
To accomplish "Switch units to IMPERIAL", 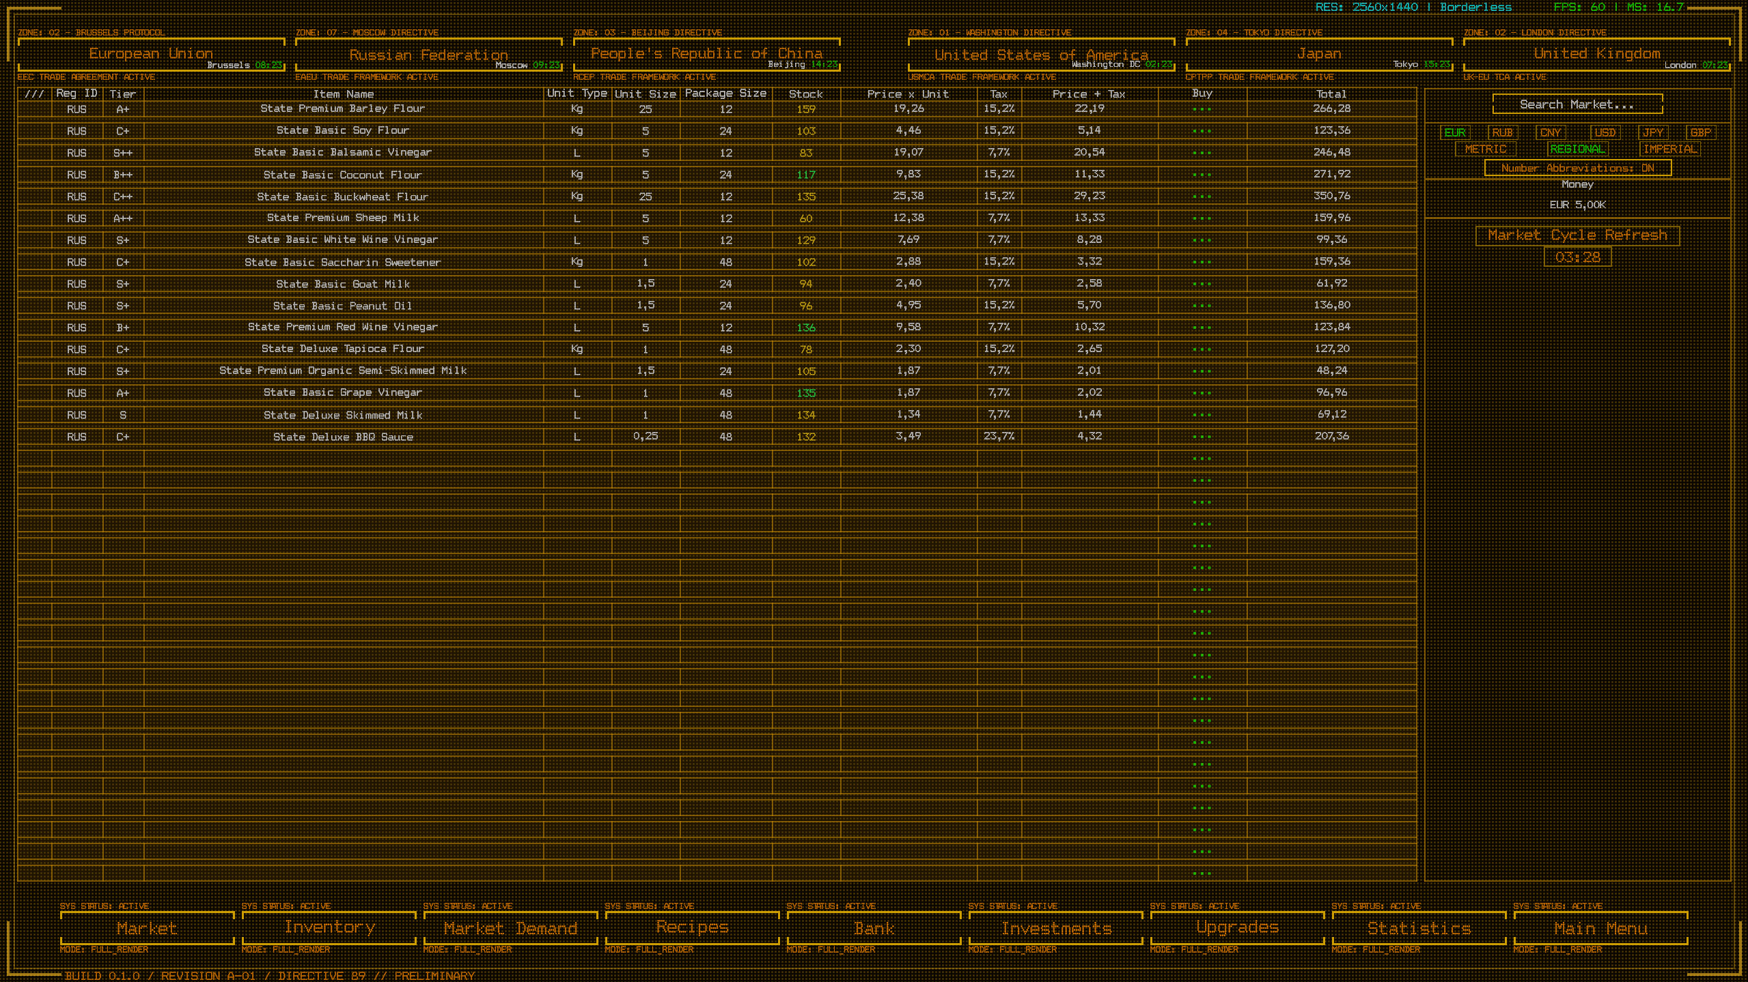I will coord(1669,149).
